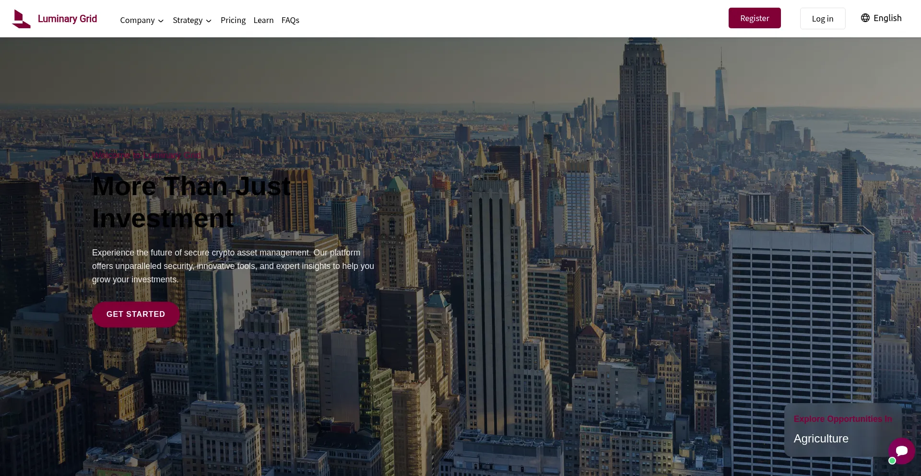Expand the Strategy dropdown menu
This screenshot has height=476, width=921.
click(192, 20)
